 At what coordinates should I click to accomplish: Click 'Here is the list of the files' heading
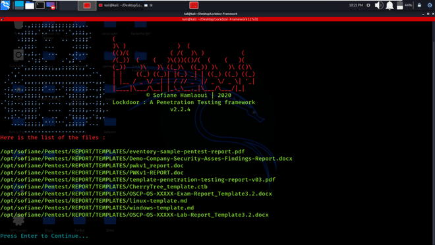[x=53, y=138]
